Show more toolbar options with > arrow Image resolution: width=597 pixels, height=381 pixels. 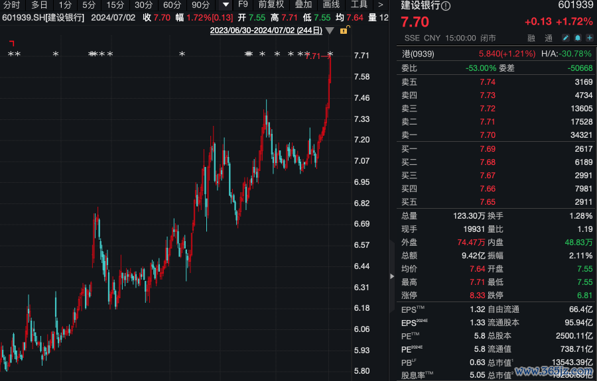point(381,5)
